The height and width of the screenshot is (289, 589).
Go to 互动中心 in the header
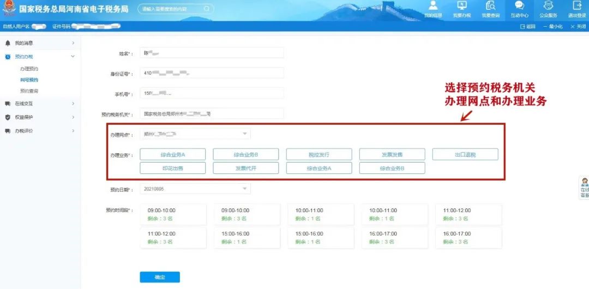[519, 6]
